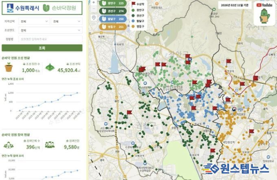
Task: Click the green mascot character image
Action: (x=264, y=17)
